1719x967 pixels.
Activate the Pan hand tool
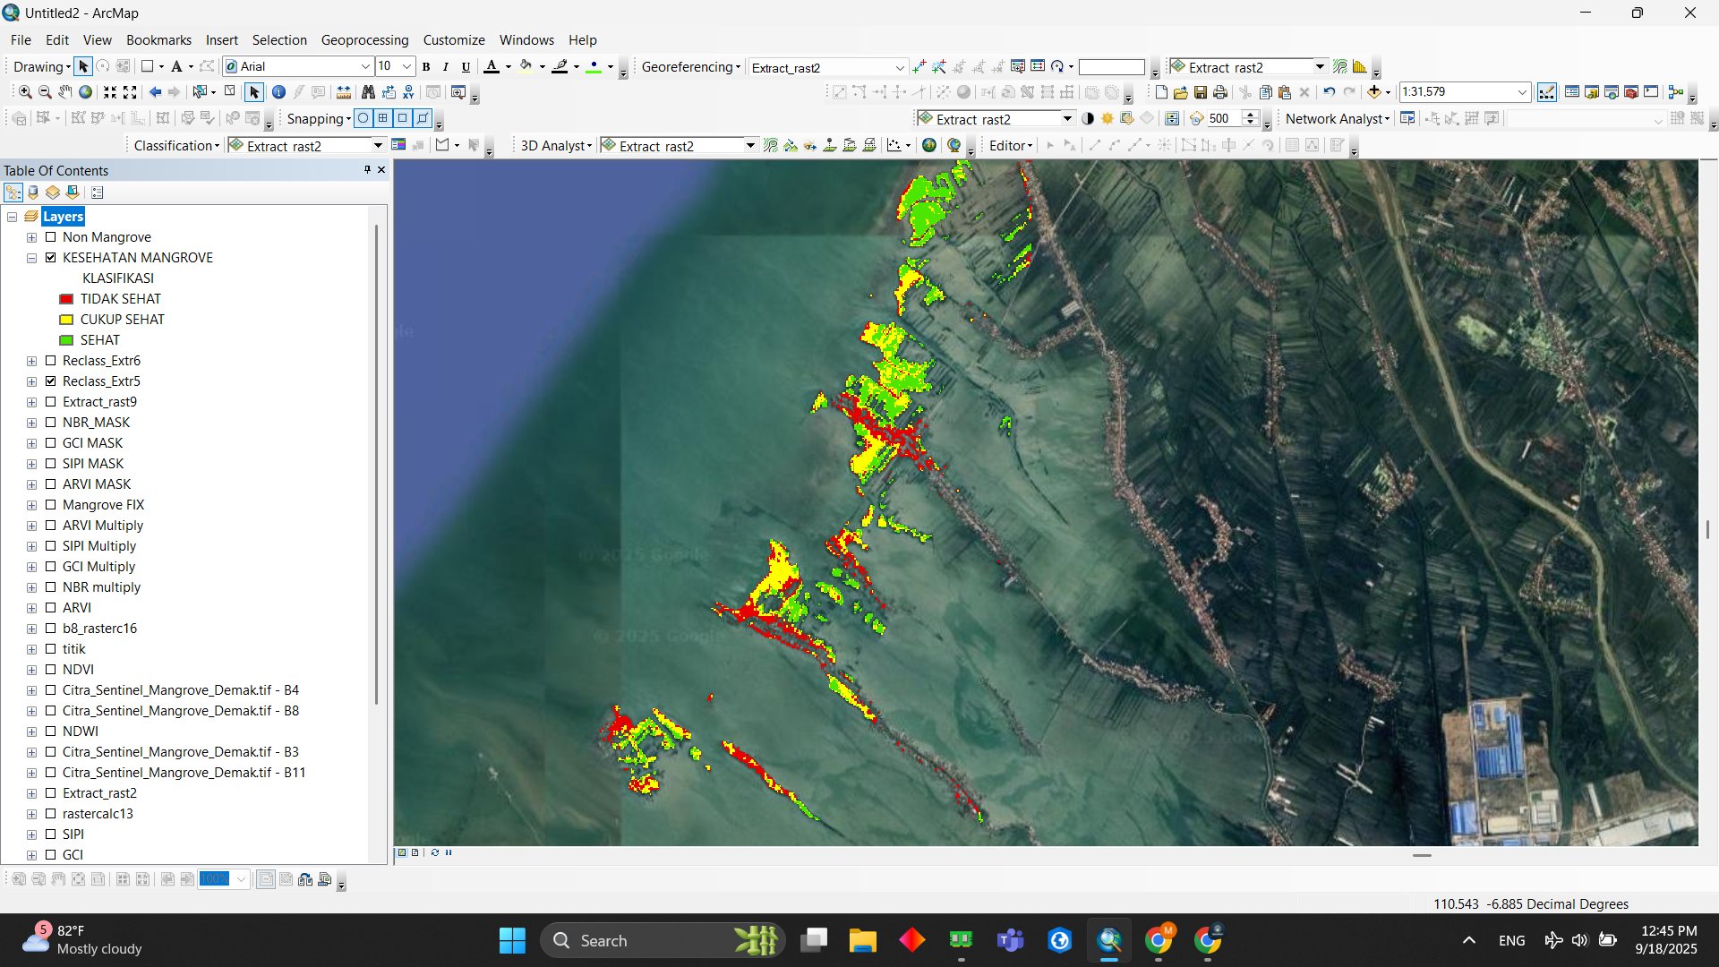(64, 92)
